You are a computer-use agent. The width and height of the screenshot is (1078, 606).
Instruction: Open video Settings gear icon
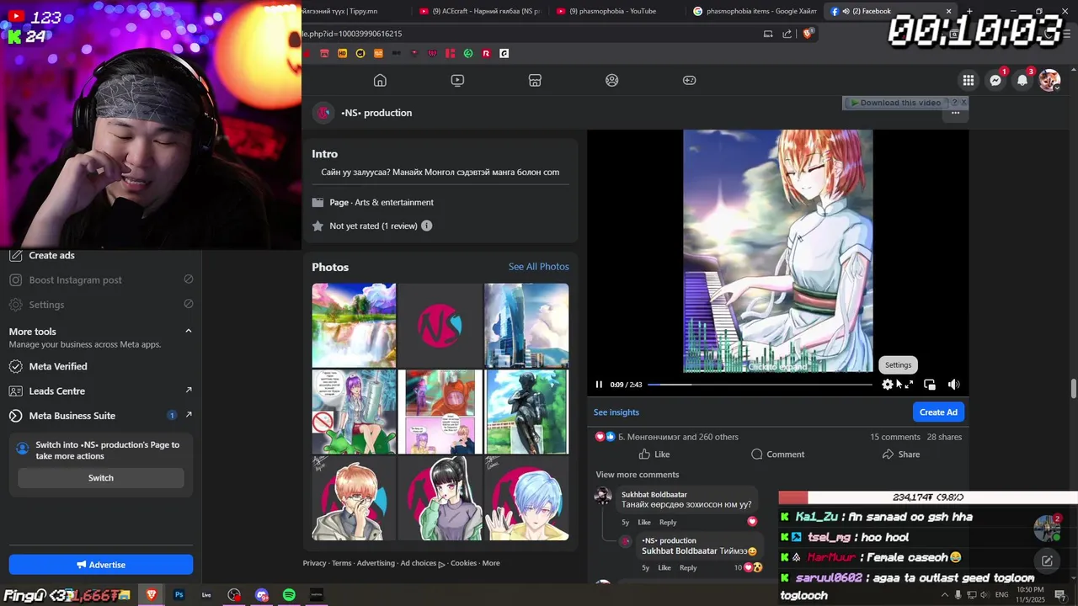click(x=888, y=385)
